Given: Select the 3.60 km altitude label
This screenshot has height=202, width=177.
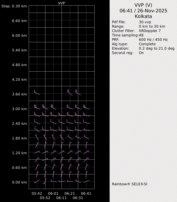Looking at the screenshot, I should pos(20,94).
